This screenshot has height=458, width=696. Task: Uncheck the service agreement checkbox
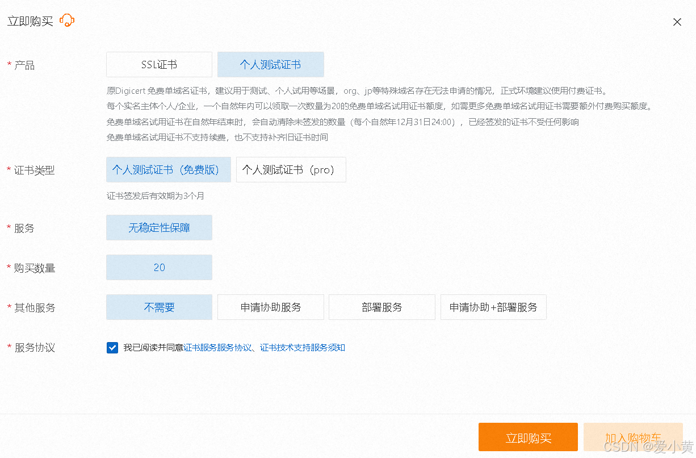(112, 348)
